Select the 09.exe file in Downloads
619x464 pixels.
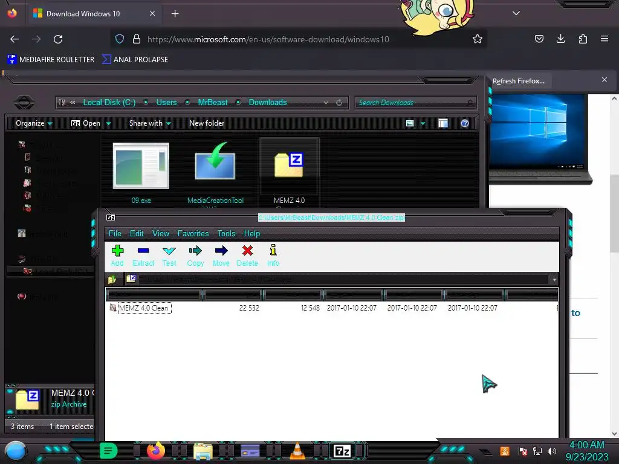141,173
